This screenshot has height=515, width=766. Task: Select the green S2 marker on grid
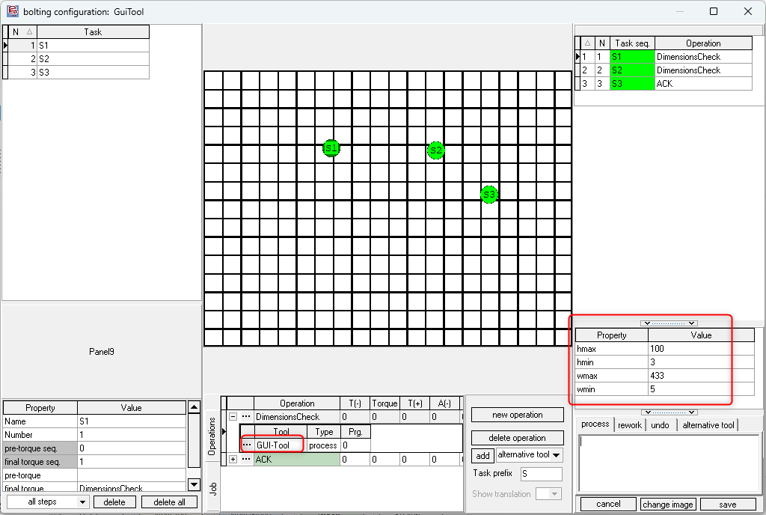click(x=435, y=150)
